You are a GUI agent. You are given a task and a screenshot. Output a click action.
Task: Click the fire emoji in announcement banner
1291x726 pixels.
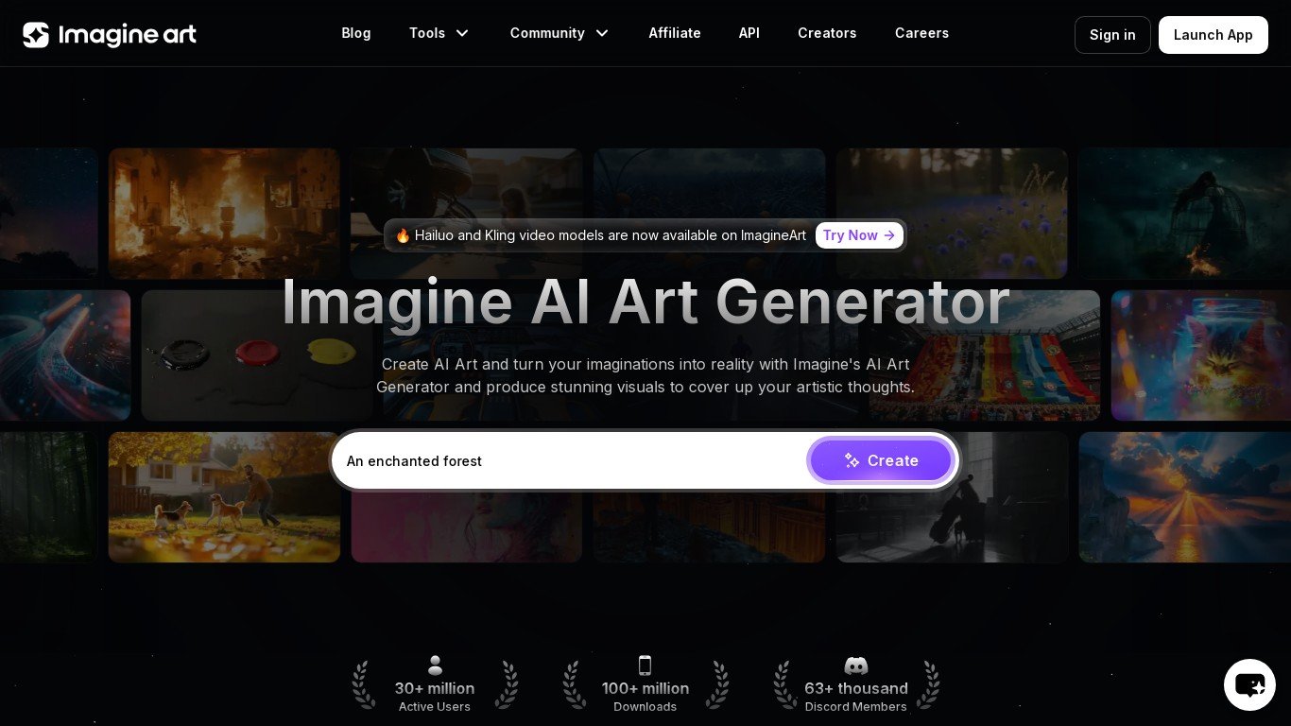pyautogui.click(x=403, y=235)
